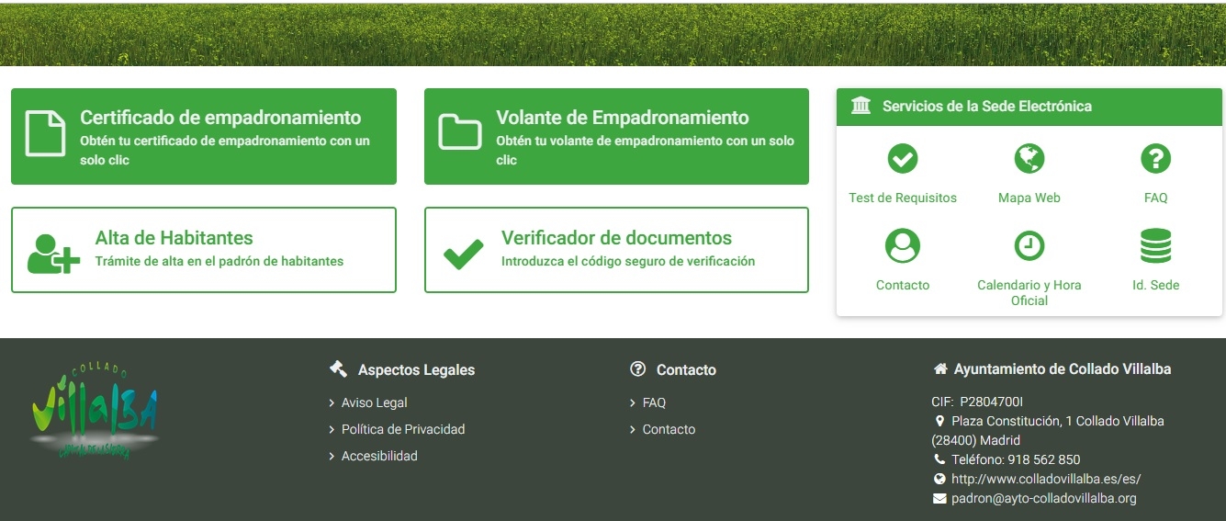Open the Contacto link in the footer

click(x=669, y=429)
